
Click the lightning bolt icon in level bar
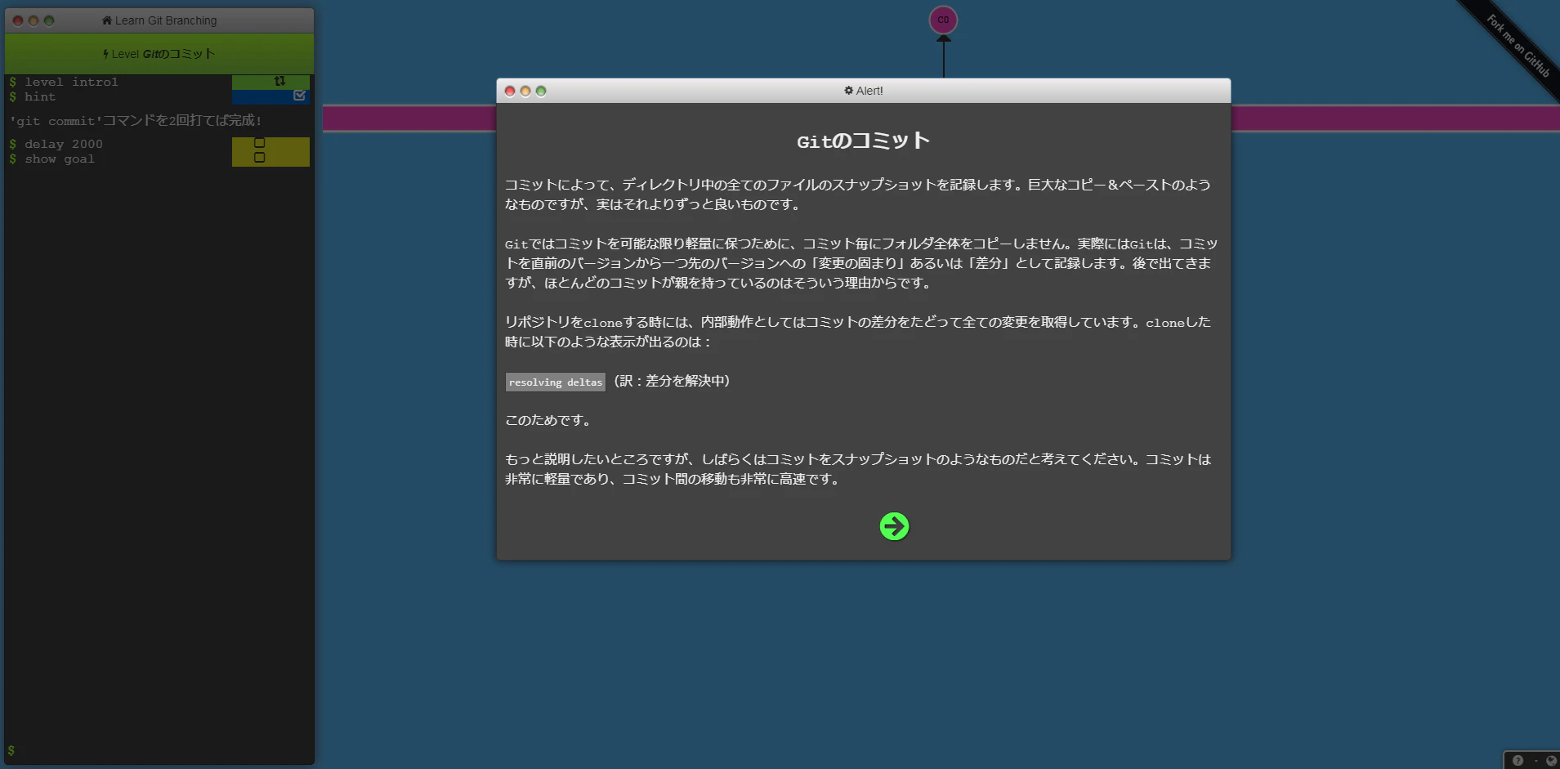105,54
